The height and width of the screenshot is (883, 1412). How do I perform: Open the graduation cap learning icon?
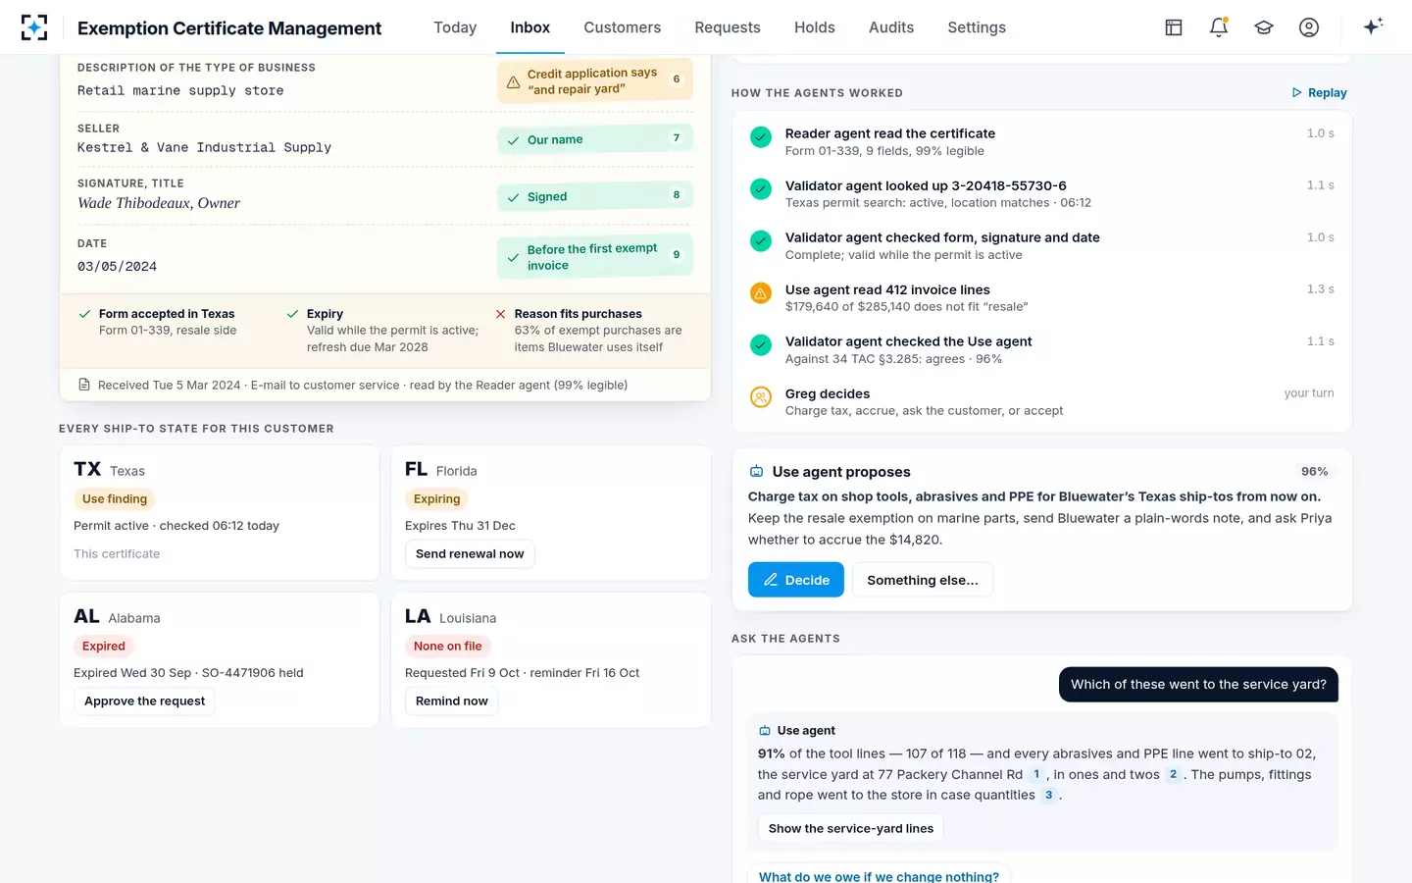coord(1264,27)
